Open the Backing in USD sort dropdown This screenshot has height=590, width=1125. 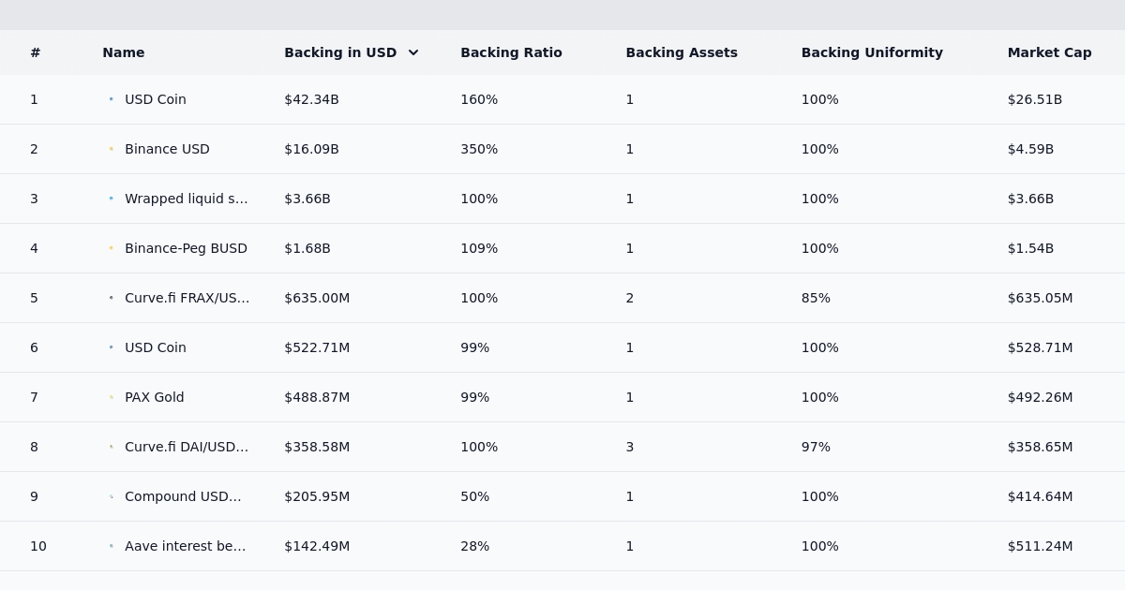pyautogui.click(x=412, y=52)
